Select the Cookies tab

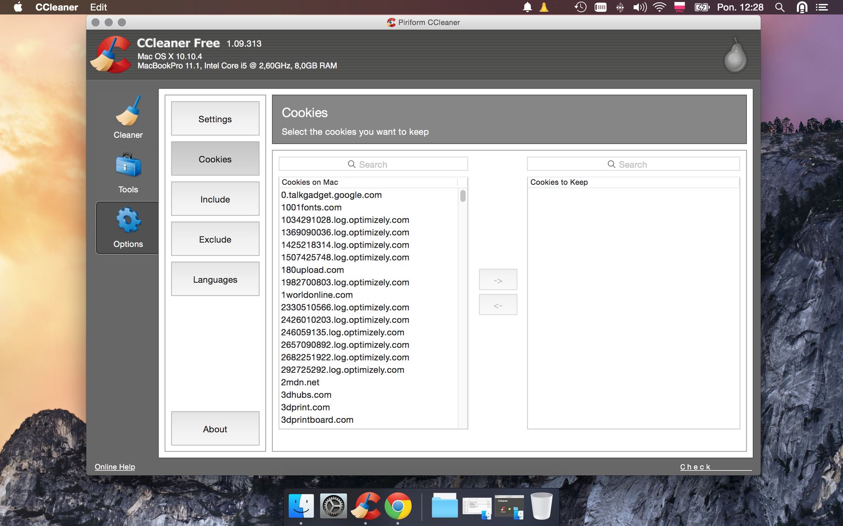215,159
